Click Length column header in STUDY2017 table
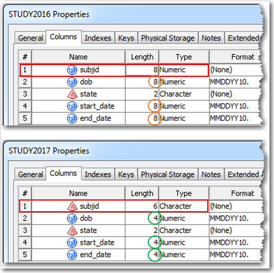274x273 pixels. click(142, 193)
